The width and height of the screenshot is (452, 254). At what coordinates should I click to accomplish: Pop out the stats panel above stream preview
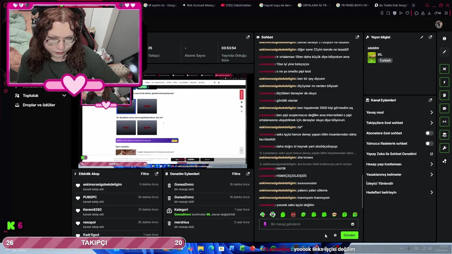(248, 37)
